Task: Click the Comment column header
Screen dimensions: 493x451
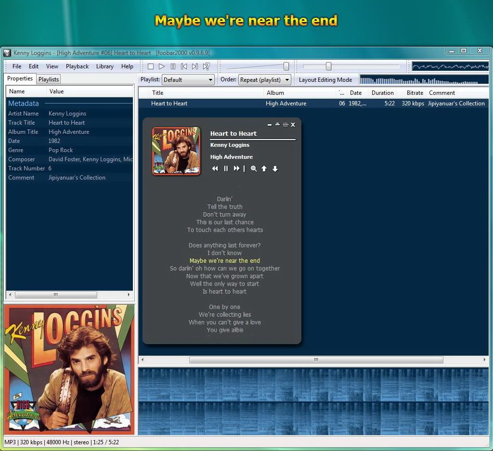Action: click(458, 93)
